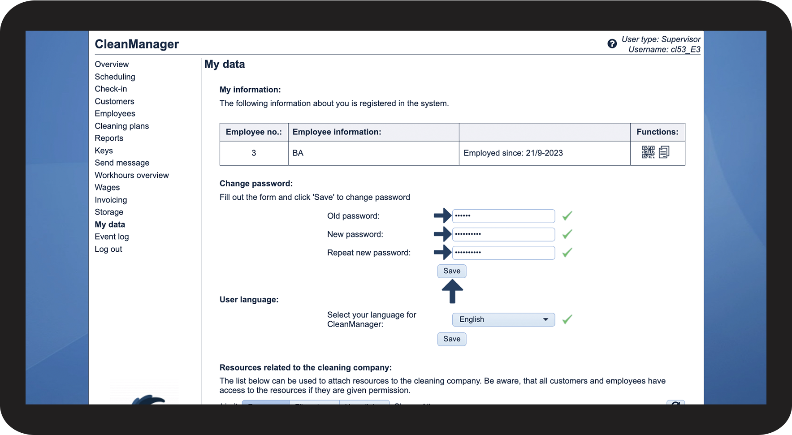The image size is (792, 435).
Task: Focus the Repeat new password field
Action: (x=503, y=253)
